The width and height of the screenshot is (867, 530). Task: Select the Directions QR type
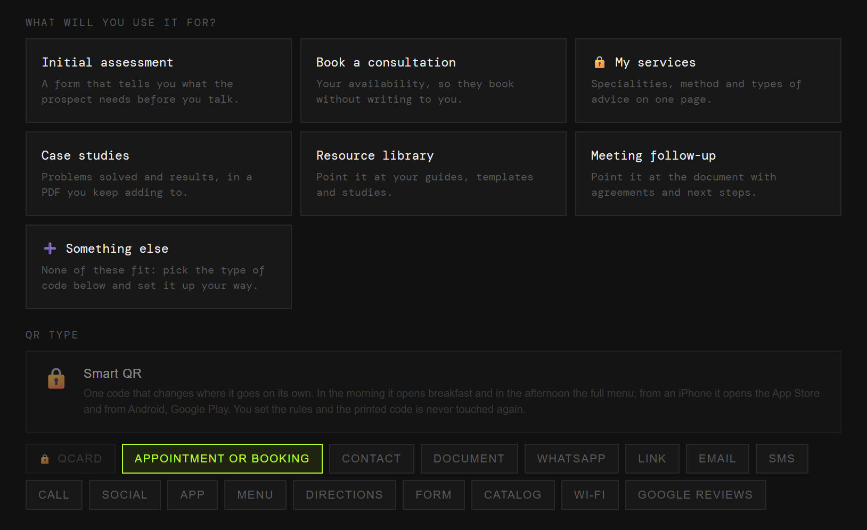pos(345,495)
